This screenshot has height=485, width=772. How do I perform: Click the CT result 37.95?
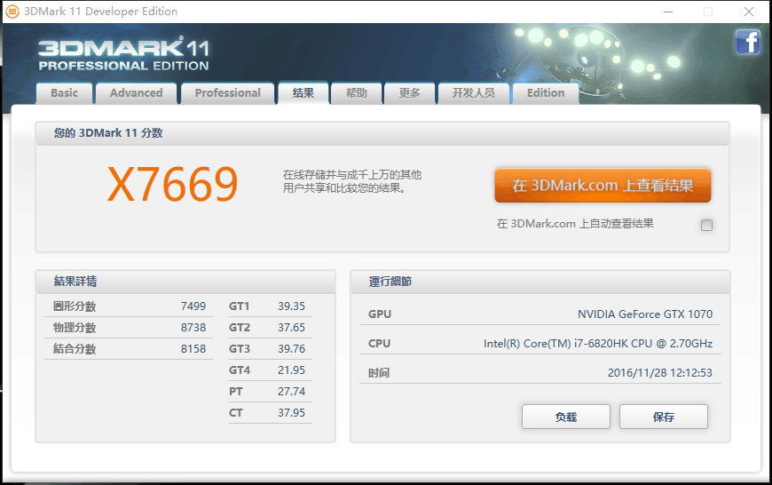[x=291, y=412]
